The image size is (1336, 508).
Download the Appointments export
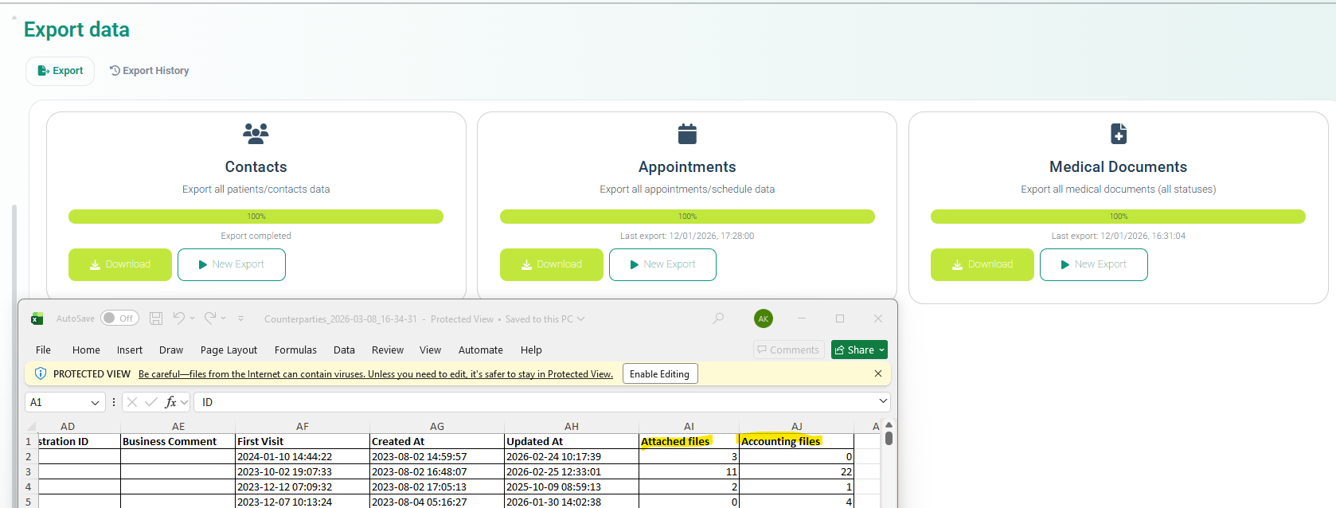551,264
